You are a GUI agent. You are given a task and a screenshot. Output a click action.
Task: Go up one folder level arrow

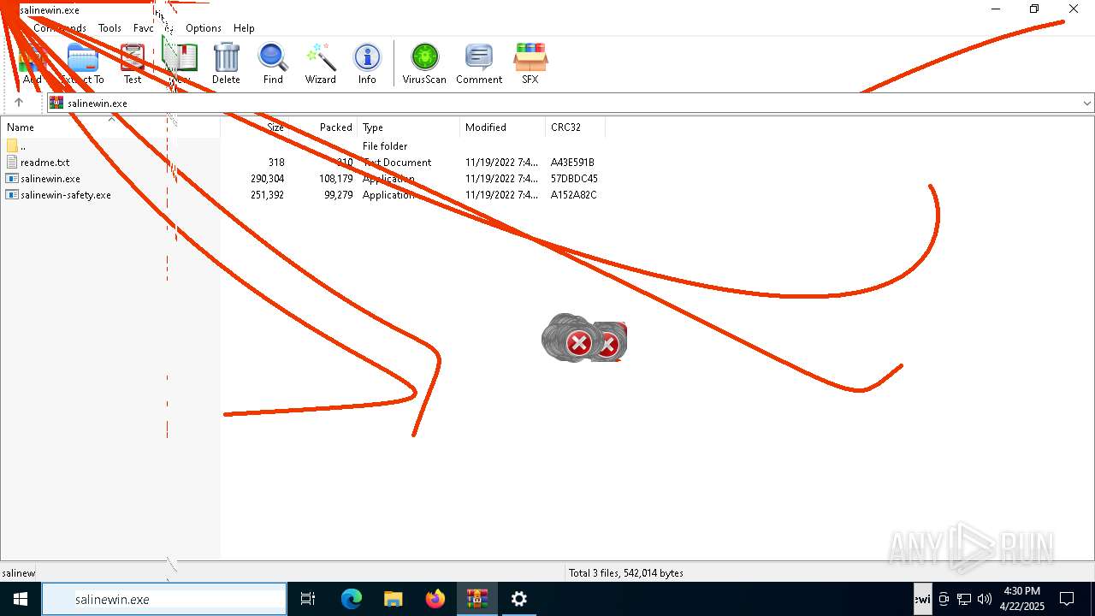click(x=19, y=103)
